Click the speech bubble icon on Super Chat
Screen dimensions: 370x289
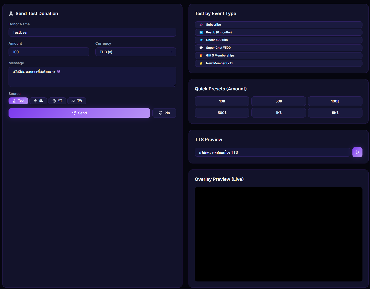click(x=201, y=48)
